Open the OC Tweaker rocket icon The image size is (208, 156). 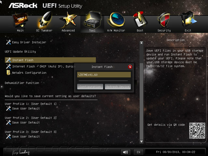coord(45,19)
